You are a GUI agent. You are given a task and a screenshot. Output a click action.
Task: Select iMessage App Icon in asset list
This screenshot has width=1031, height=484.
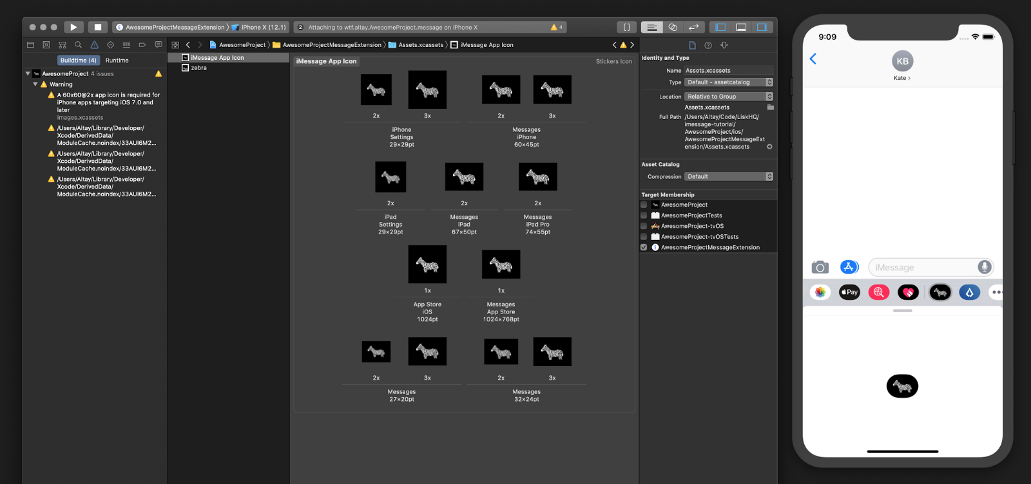228,58
